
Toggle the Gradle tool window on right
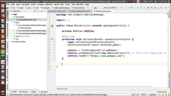coord(169,14)
